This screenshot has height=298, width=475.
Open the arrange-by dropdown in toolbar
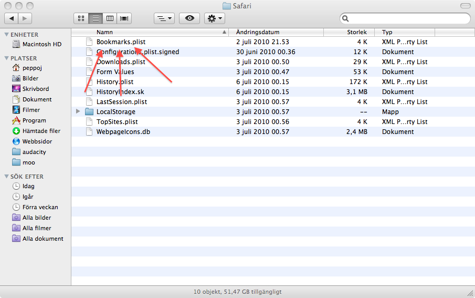coord(164,18)
